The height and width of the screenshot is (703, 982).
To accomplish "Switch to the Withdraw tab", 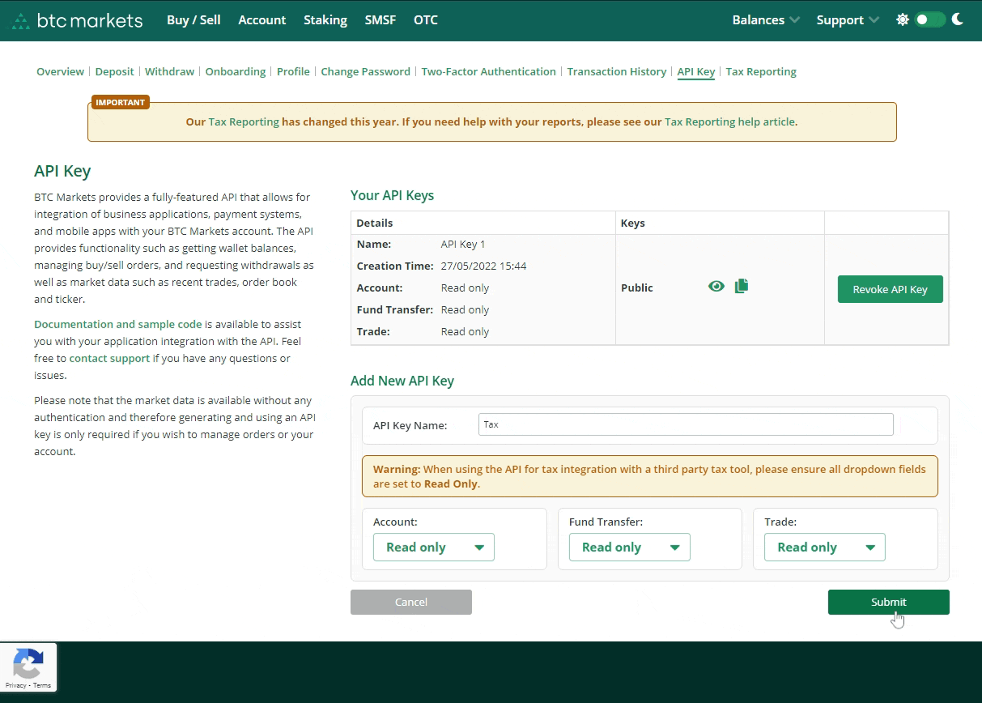I will click(x=170, y=71).
